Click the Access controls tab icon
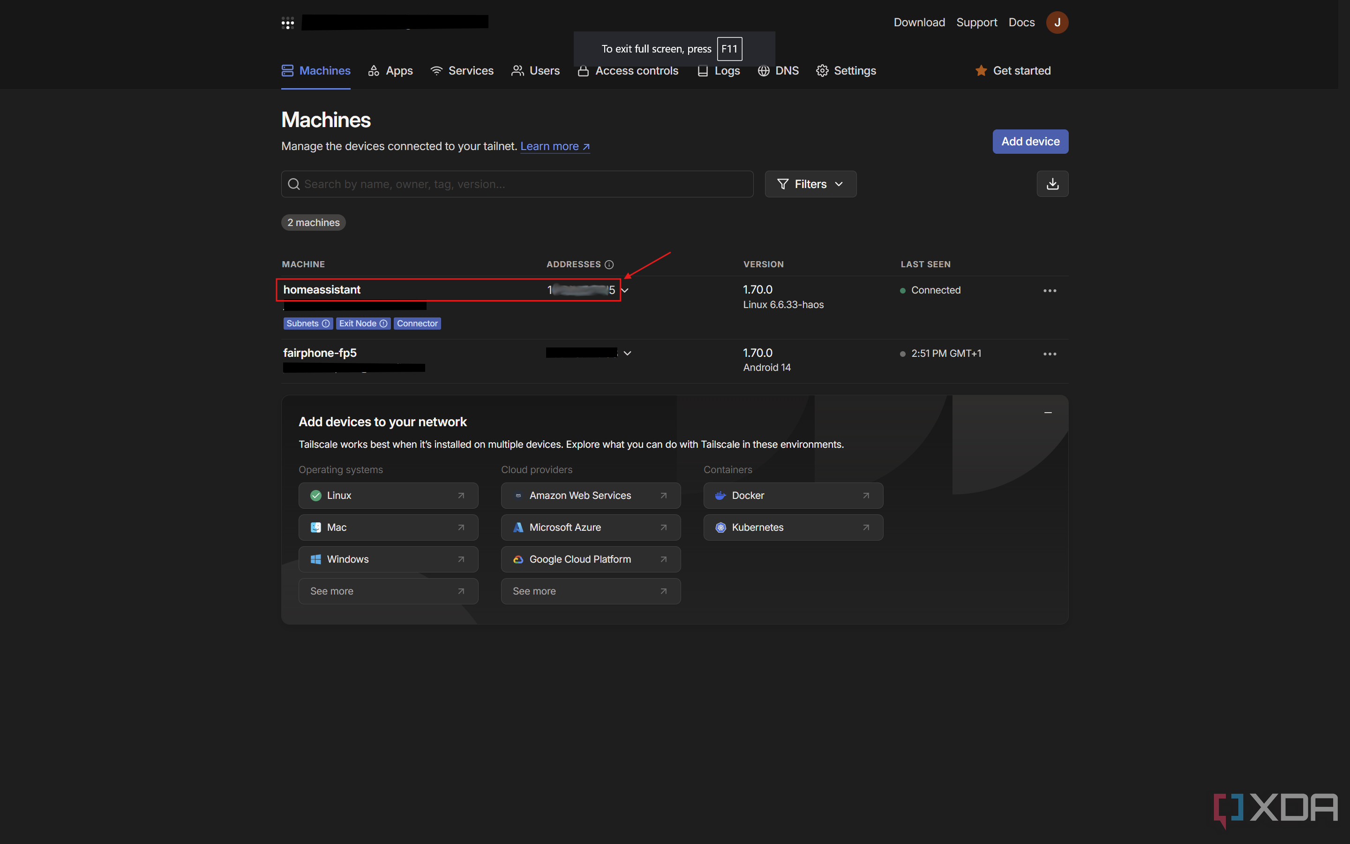 [x=582, y=69]
